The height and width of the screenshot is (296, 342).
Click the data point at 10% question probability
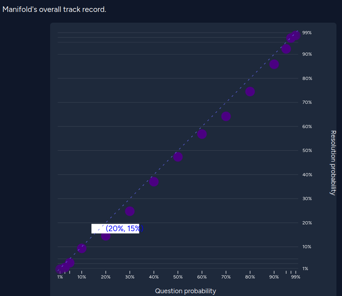click(x=82, y=248)
